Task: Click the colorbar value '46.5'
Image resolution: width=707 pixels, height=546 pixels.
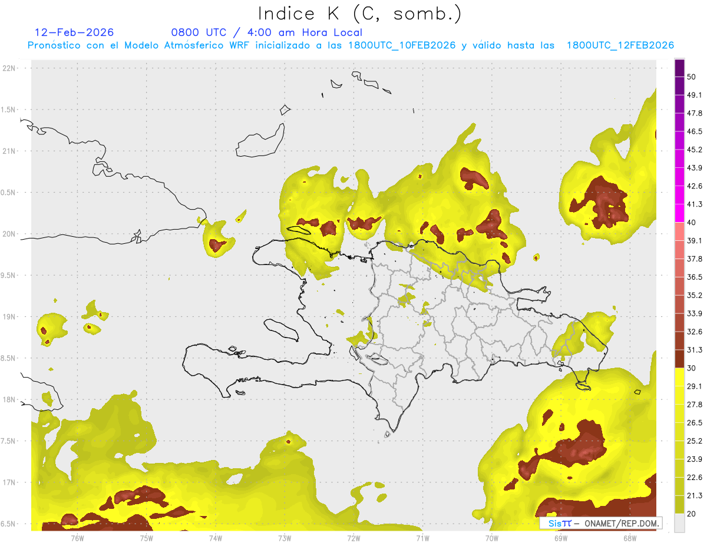Action: point(695,131)
